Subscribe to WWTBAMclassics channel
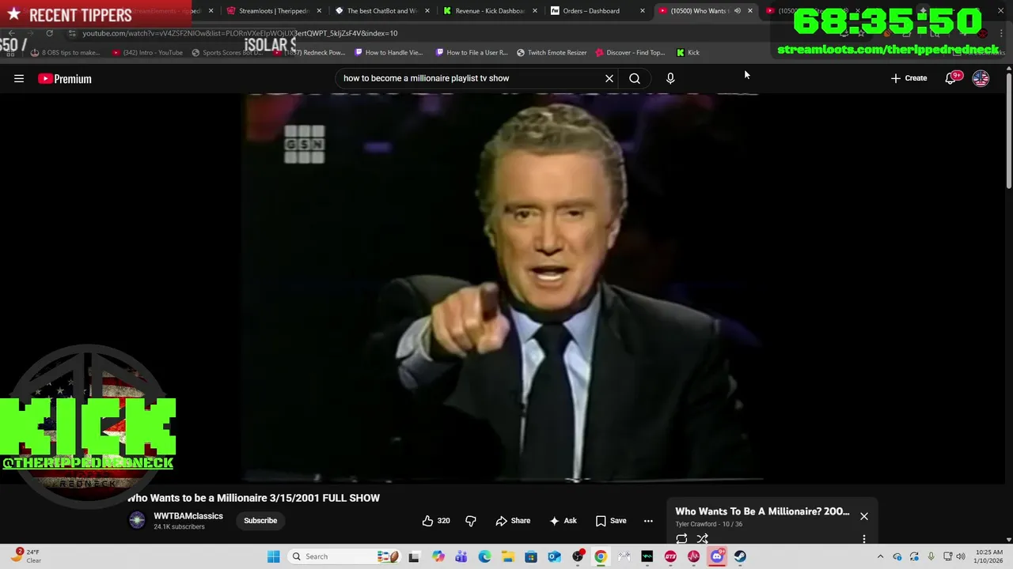 [260, 521]
